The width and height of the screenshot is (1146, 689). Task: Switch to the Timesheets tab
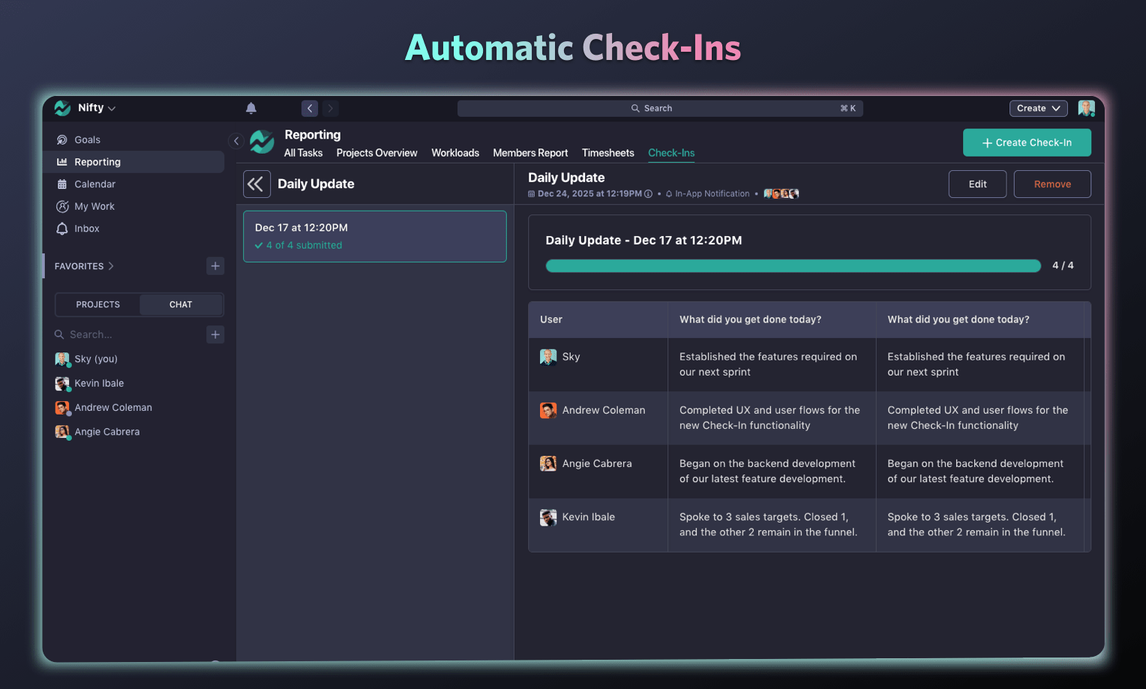(x=607, y=153)
